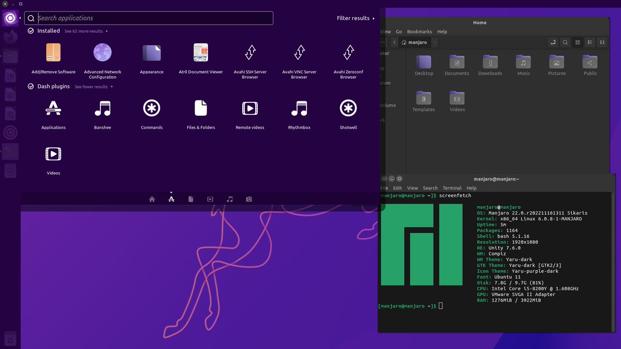Open System Settings gear in launcher
The width and height of the screenshot is (621, 349).
tap(10, 133)
